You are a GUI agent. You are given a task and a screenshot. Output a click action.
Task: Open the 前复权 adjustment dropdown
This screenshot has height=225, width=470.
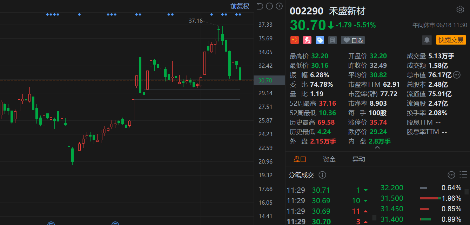pyautogui.click(x=240, y=6)
